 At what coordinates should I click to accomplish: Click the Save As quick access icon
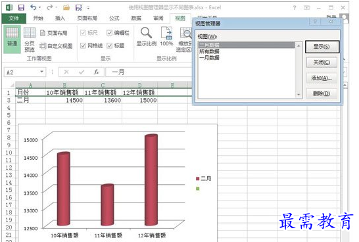click(x=78, y=8)
